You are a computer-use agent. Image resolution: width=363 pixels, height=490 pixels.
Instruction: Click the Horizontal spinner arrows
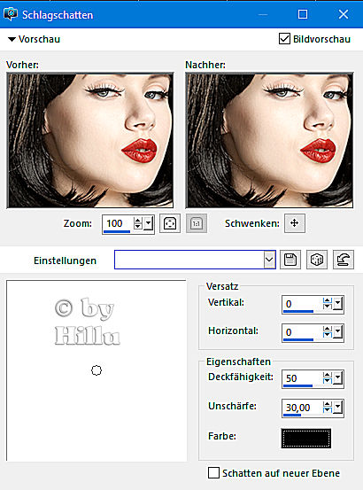[328, 331]
